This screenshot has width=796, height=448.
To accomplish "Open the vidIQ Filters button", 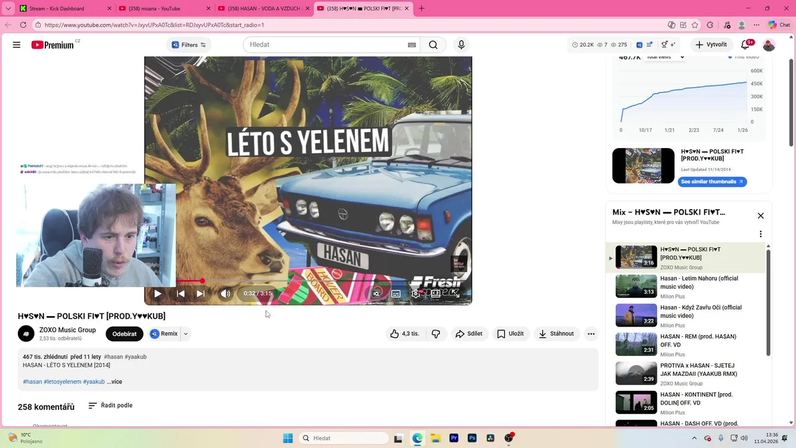I will tap(189, 45).
